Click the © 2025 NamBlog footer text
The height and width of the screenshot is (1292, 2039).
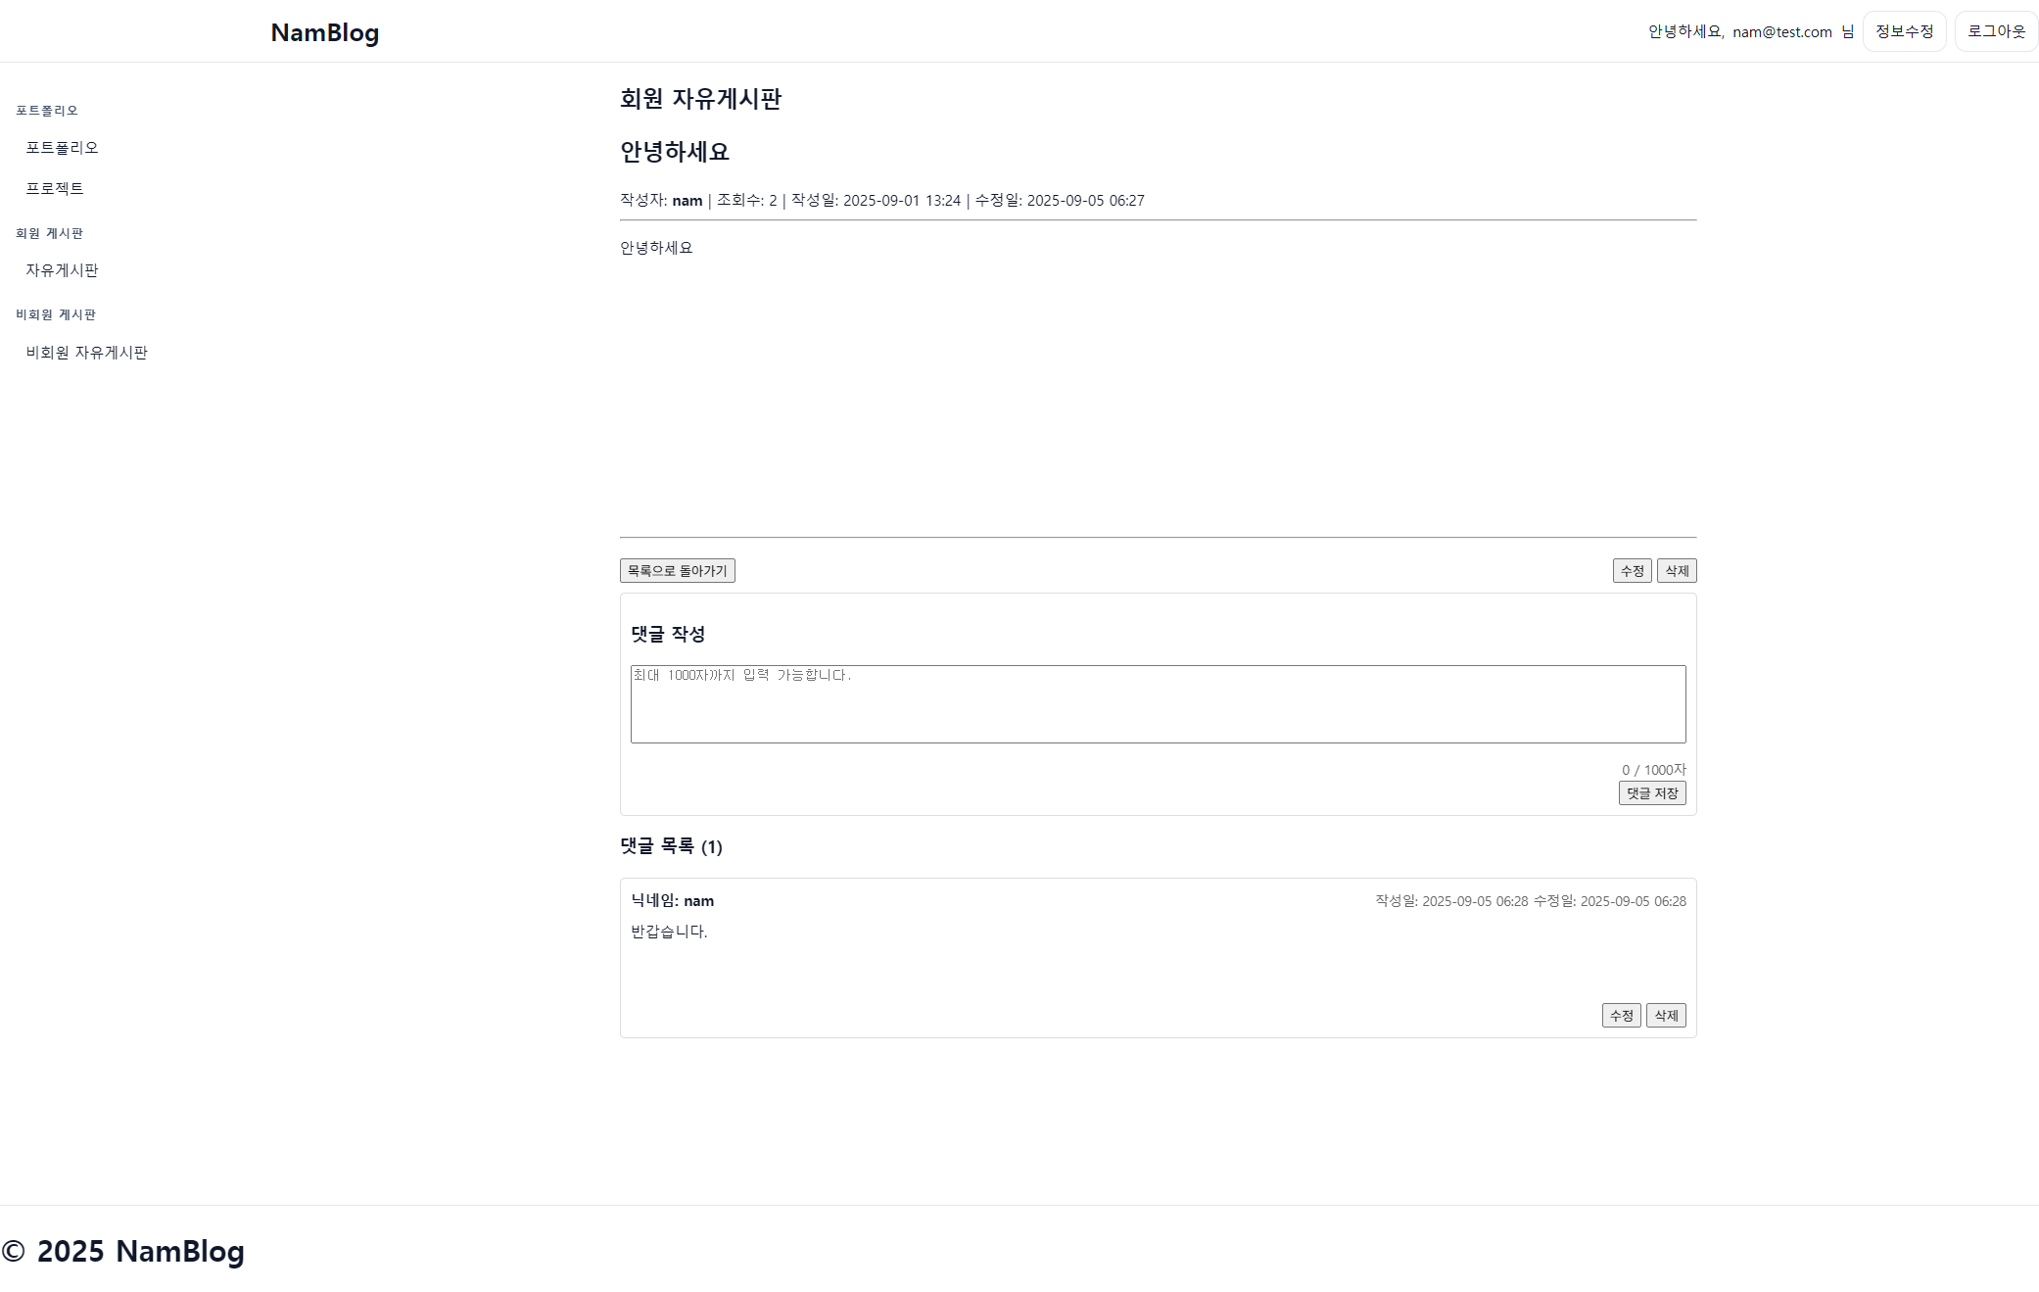(x=123, y=1251)
